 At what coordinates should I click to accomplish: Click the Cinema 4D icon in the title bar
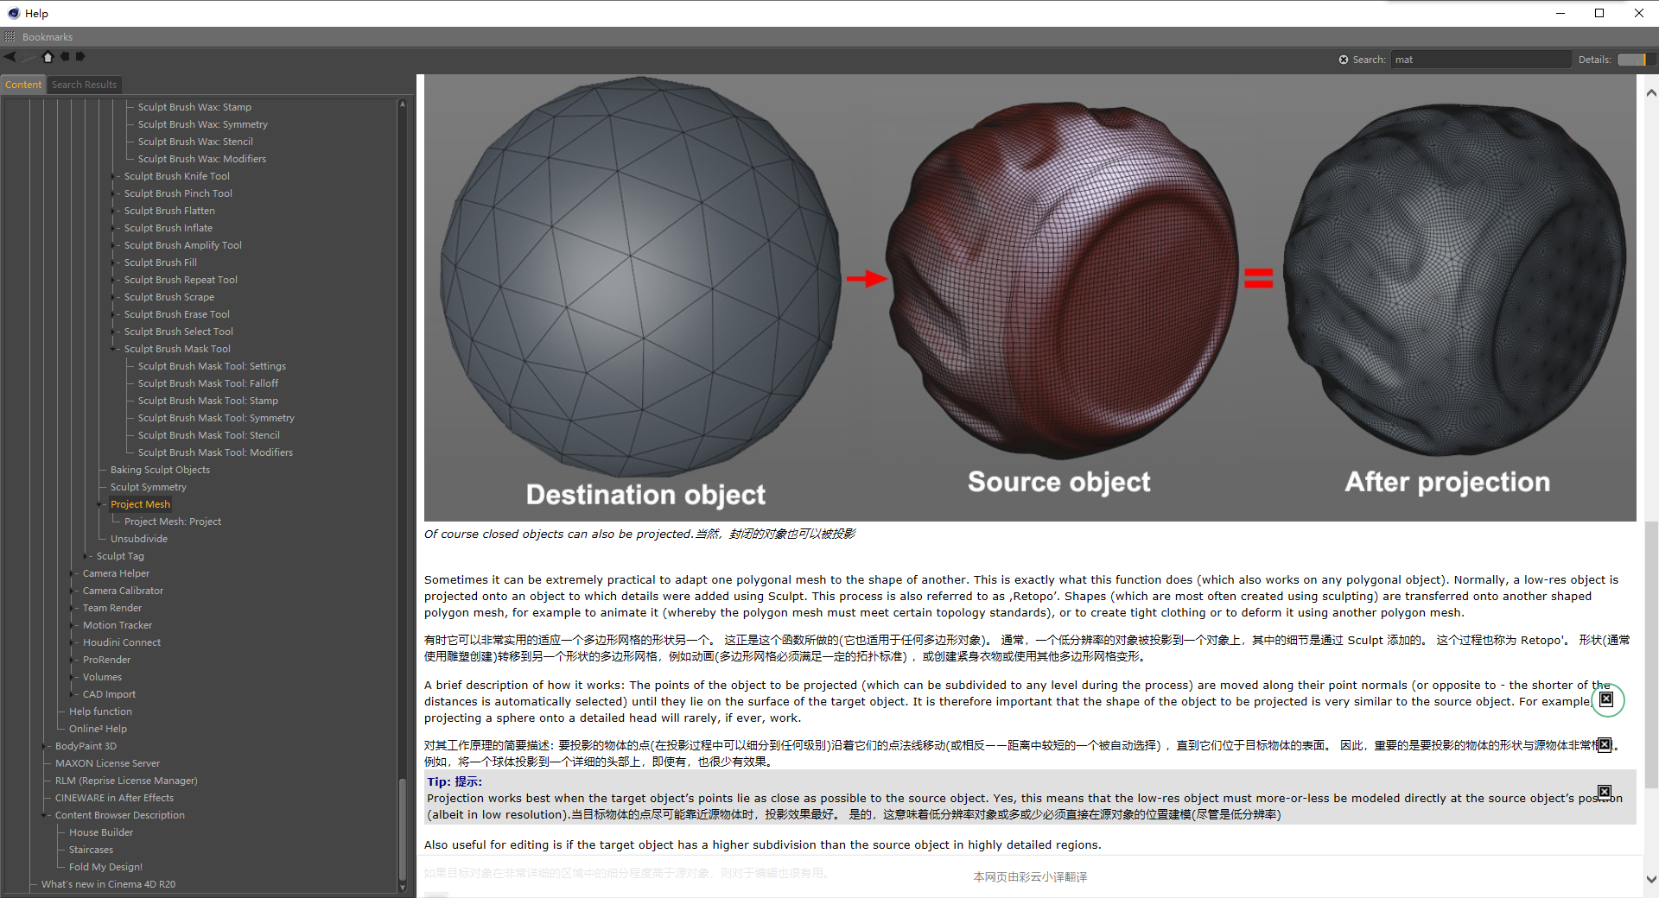(13, 13)
